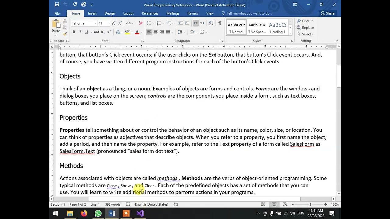
Task: Open the File tab
Action: click(57, 13)
